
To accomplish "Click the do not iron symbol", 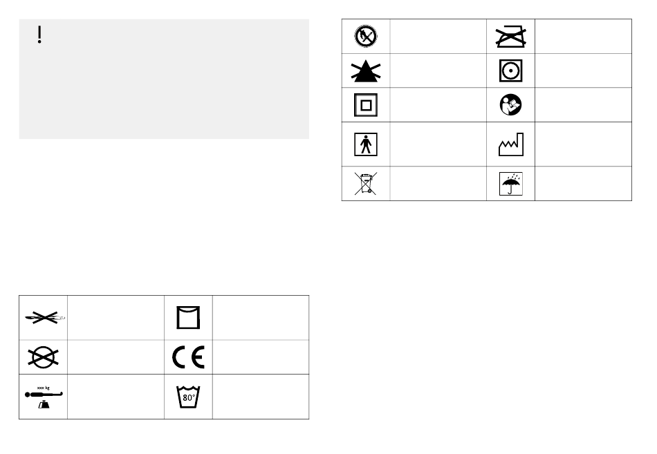I will (511, 37).
